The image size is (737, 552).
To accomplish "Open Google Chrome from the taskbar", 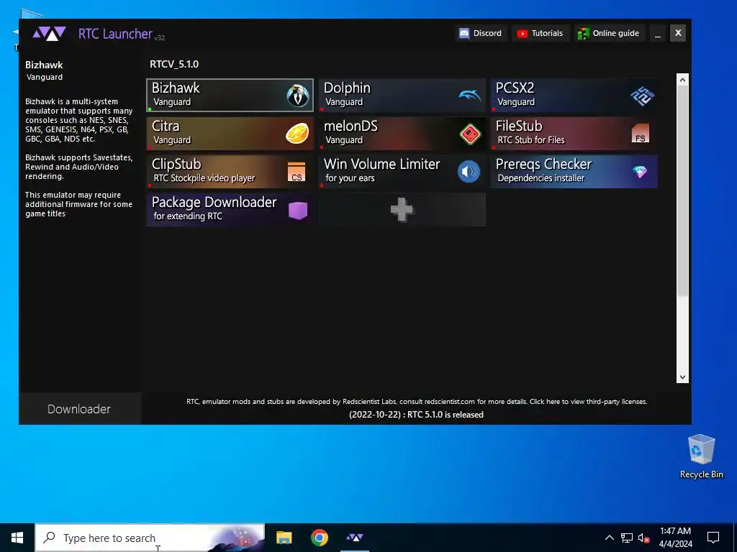I will pyautogui.click(x=319, y=538).
